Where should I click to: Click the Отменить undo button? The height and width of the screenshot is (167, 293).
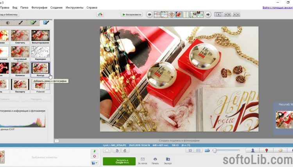[x=9, y=99]
